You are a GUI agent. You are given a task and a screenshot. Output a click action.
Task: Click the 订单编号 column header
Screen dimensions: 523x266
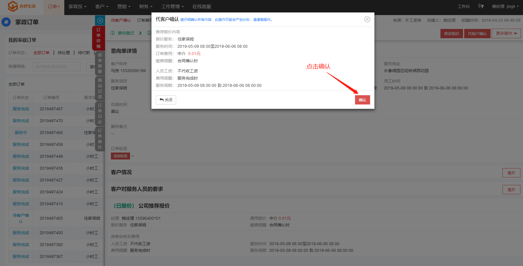point(51,98)
